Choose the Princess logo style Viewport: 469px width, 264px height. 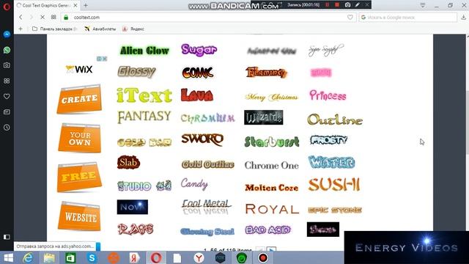(x=328, y=95)
